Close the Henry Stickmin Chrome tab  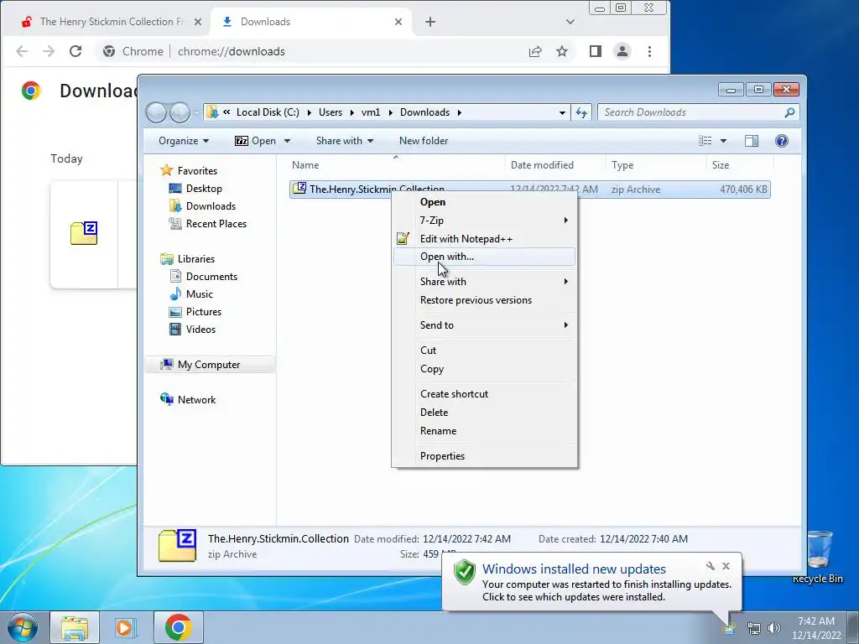[x=198, y=22]
